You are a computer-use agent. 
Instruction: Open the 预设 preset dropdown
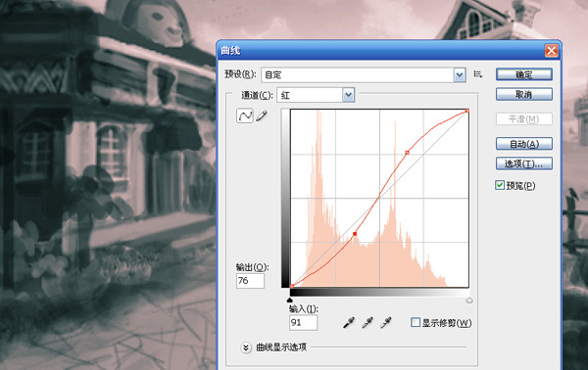(364, 75)
